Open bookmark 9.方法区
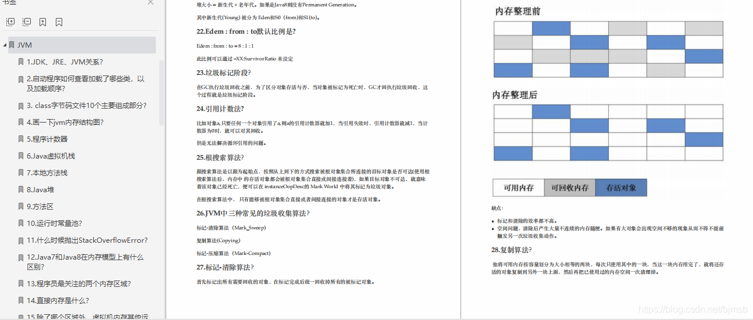Screen dimensions: 753x320 click(40, 207)
